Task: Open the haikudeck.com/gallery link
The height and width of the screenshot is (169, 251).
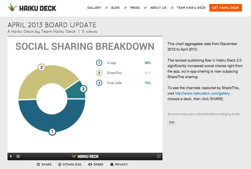Action: (203, 93)
